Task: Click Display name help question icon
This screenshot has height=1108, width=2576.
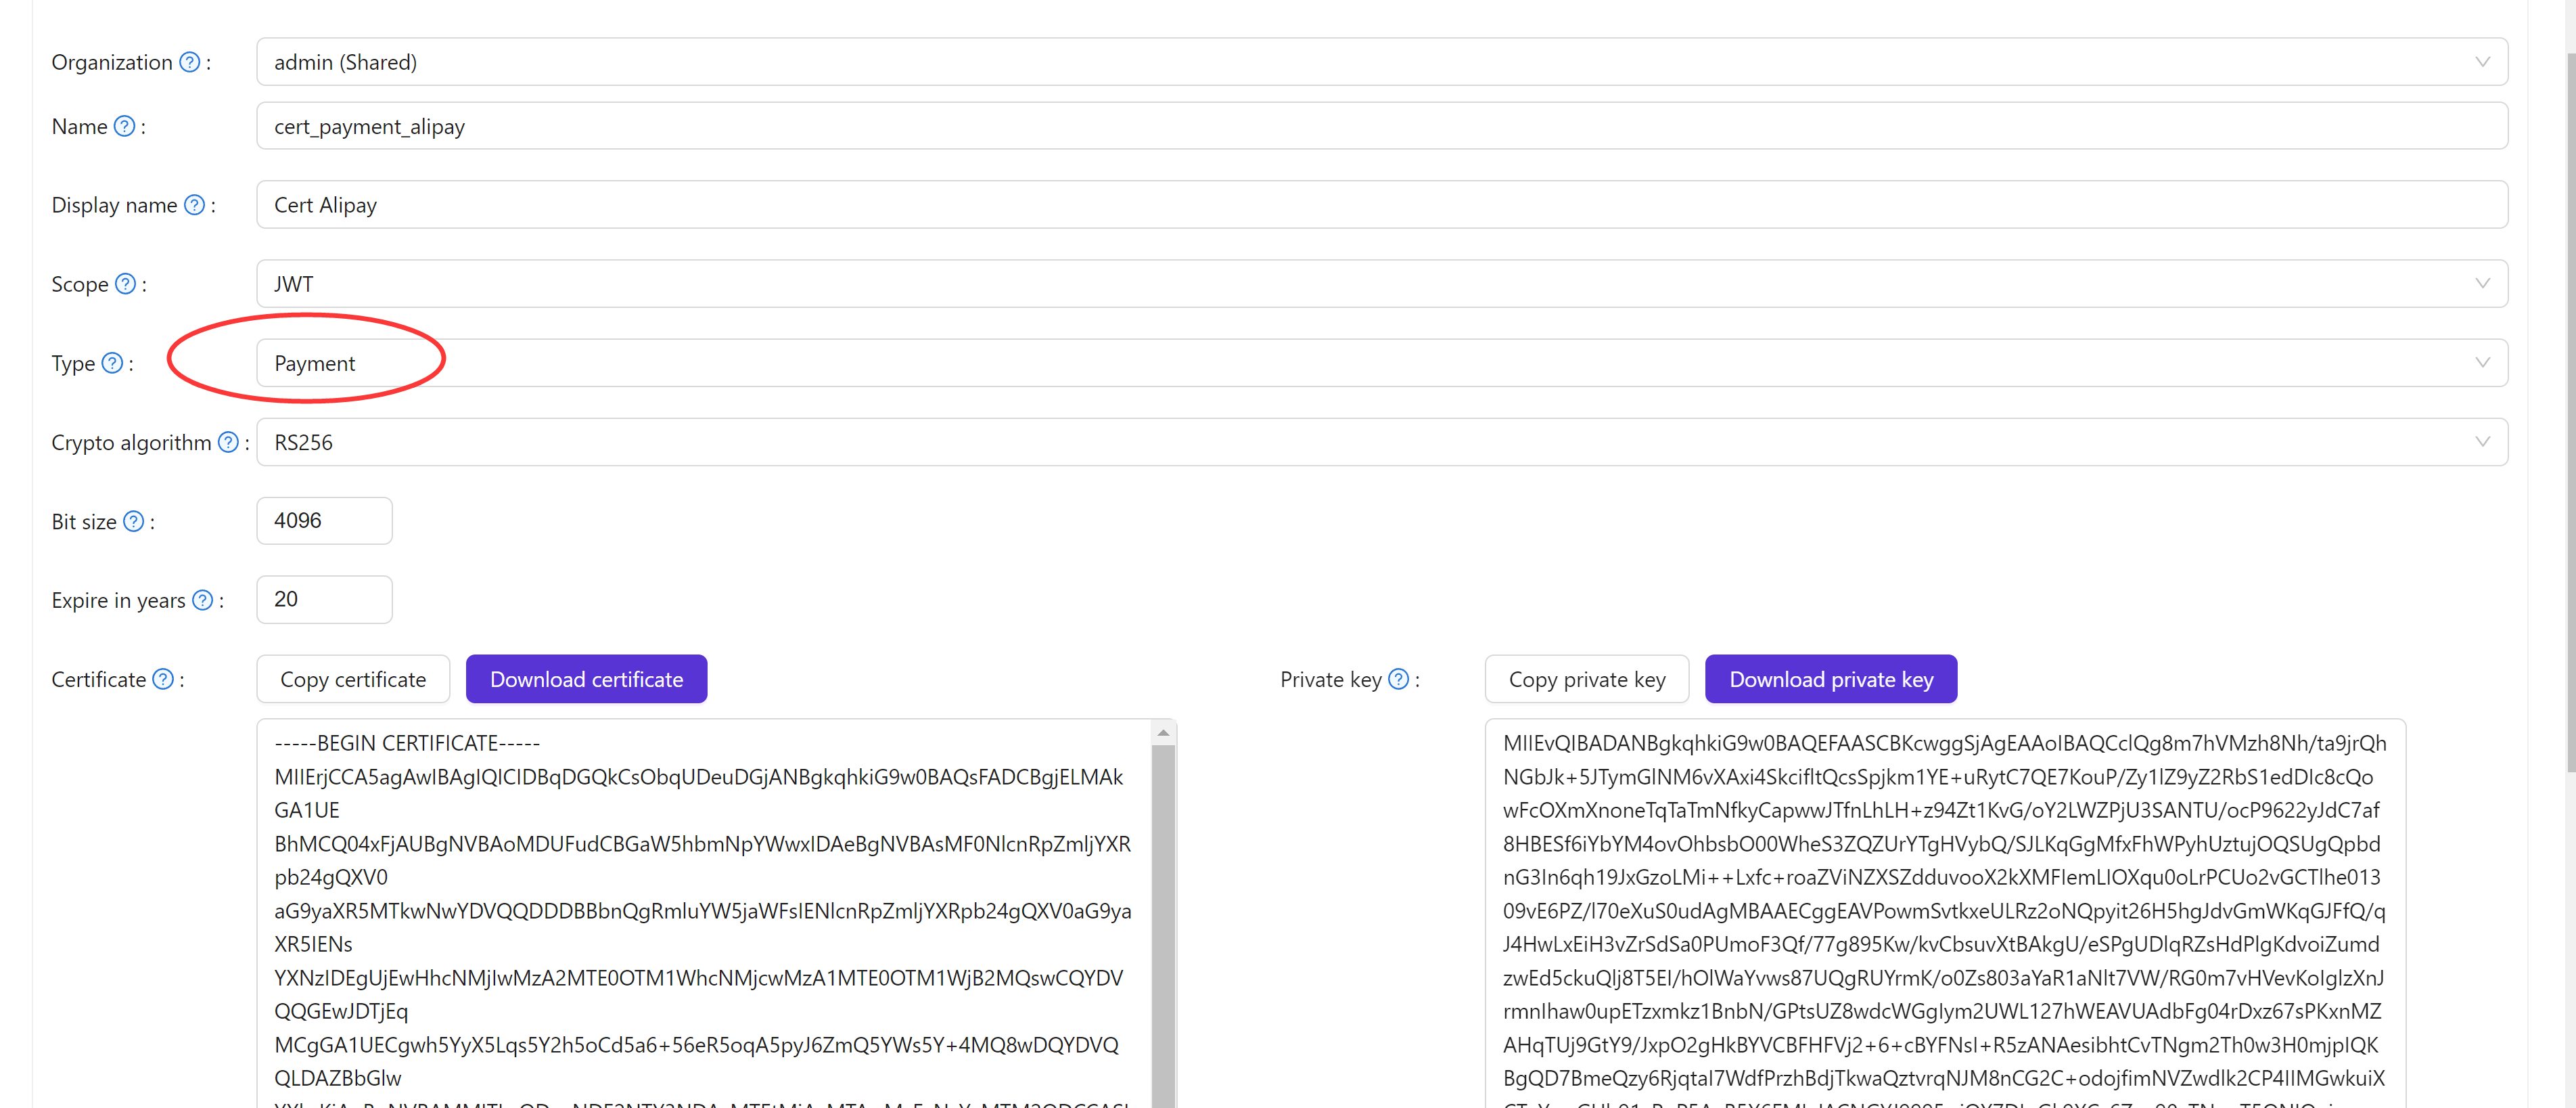Action: (195, 205)
